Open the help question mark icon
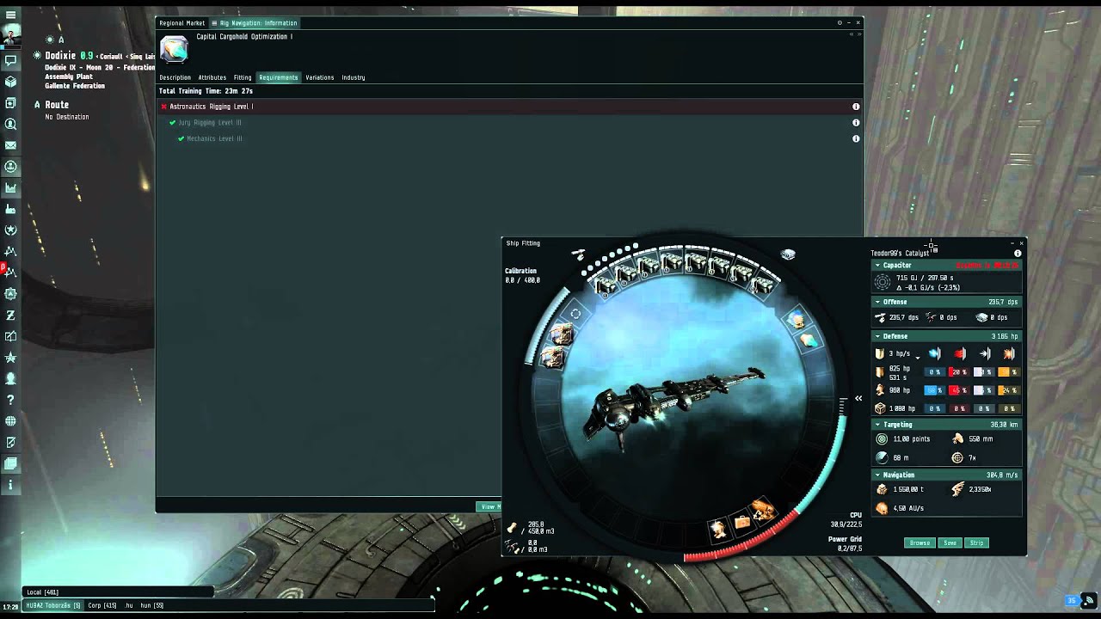The image size is (1101, 619). (x=10, y=400)
